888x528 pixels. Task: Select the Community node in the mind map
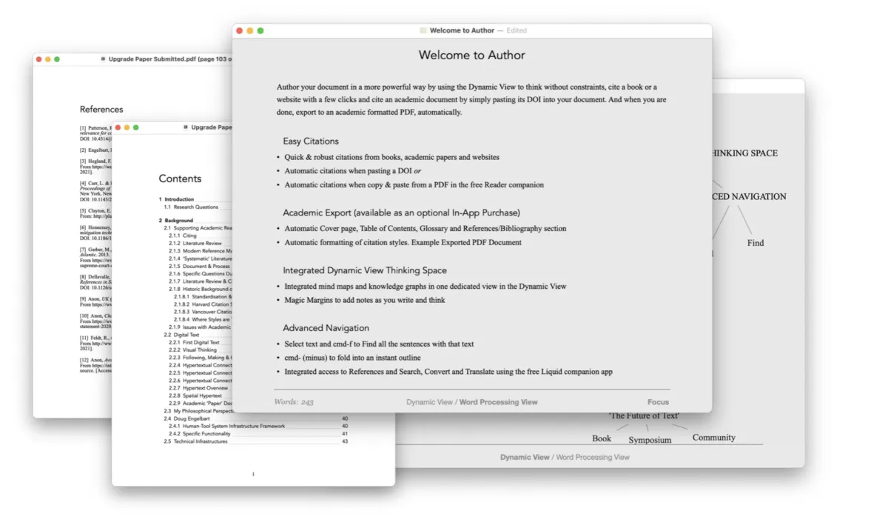[714, 438]
